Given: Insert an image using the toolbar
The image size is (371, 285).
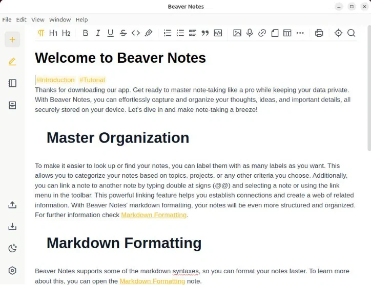Looking at the screenshot, I should (x=237, y=33).
